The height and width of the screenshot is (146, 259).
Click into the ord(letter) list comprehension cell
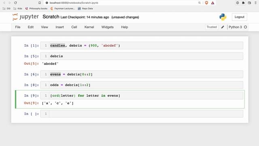(x=142, y=96)
